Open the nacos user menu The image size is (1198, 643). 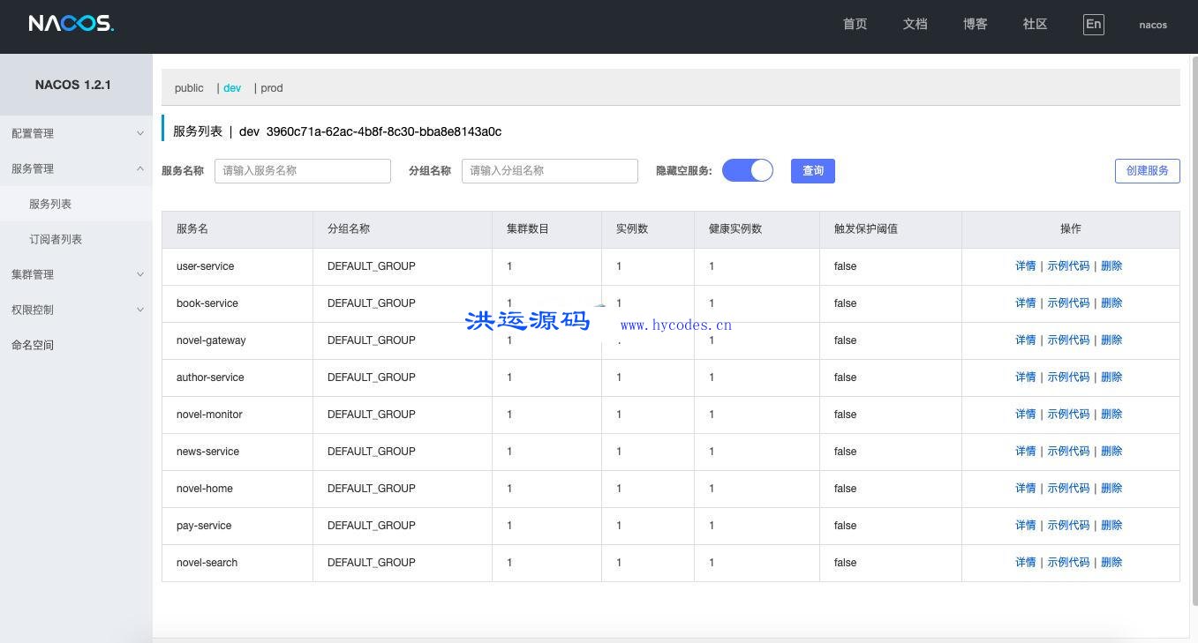point(1153,25)
